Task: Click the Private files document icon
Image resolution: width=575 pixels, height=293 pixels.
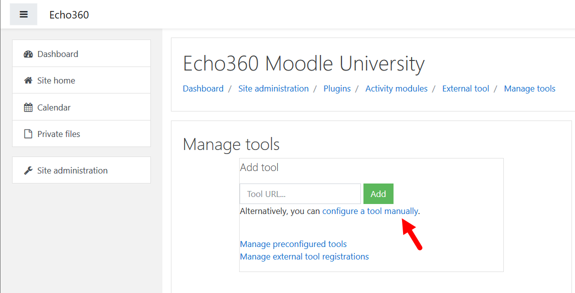Action: [x=28, y=134]
